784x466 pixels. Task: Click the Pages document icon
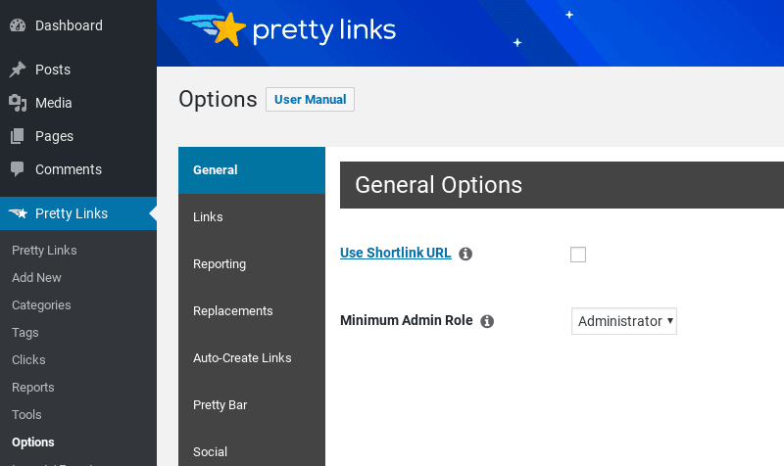coord(18,136)
